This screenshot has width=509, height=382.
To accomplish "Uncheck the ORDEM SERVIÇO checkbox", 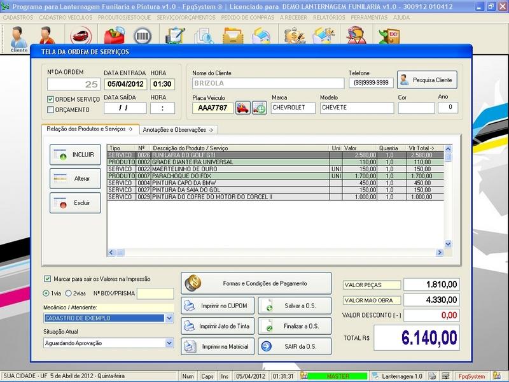I will [51, 99].
